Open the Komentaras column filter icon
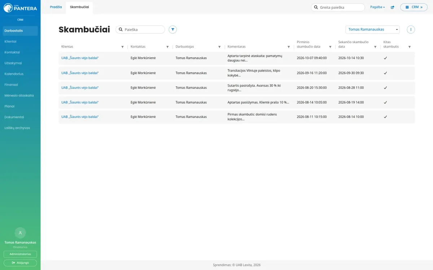433x270 pixels. (x=289, y=47)
